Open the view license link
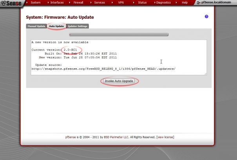Screen dimensions: 237x160 (165, 137)
